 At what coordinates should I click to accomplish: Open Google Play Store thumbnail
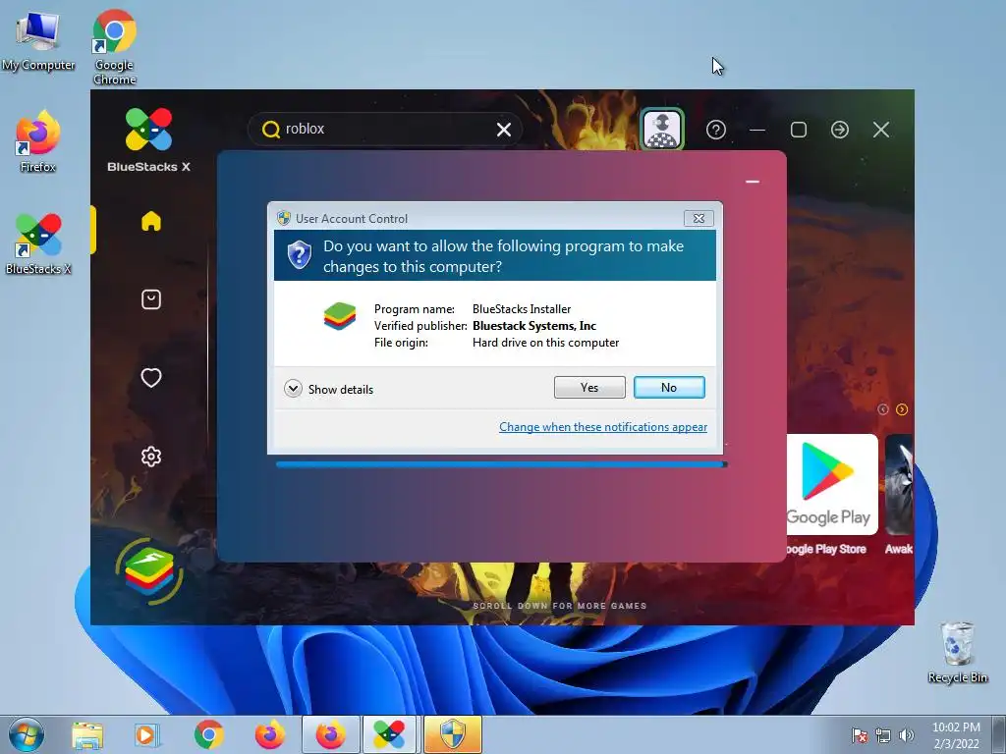tap(832, 485)
